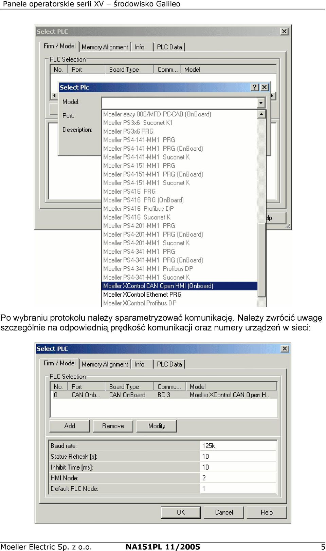Viewport: 326px width, 551px height.
Task: Click Board Type column header in lower window
Action: tap(129, 387)
